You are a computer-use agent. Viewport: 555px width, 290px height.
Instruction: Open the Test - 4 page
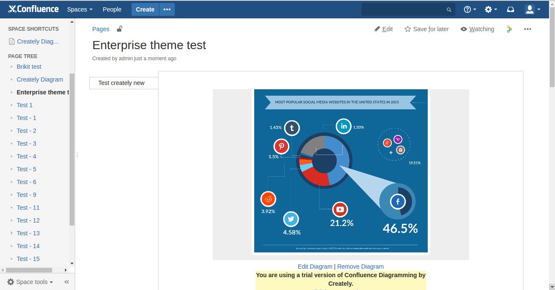[26, 156]
